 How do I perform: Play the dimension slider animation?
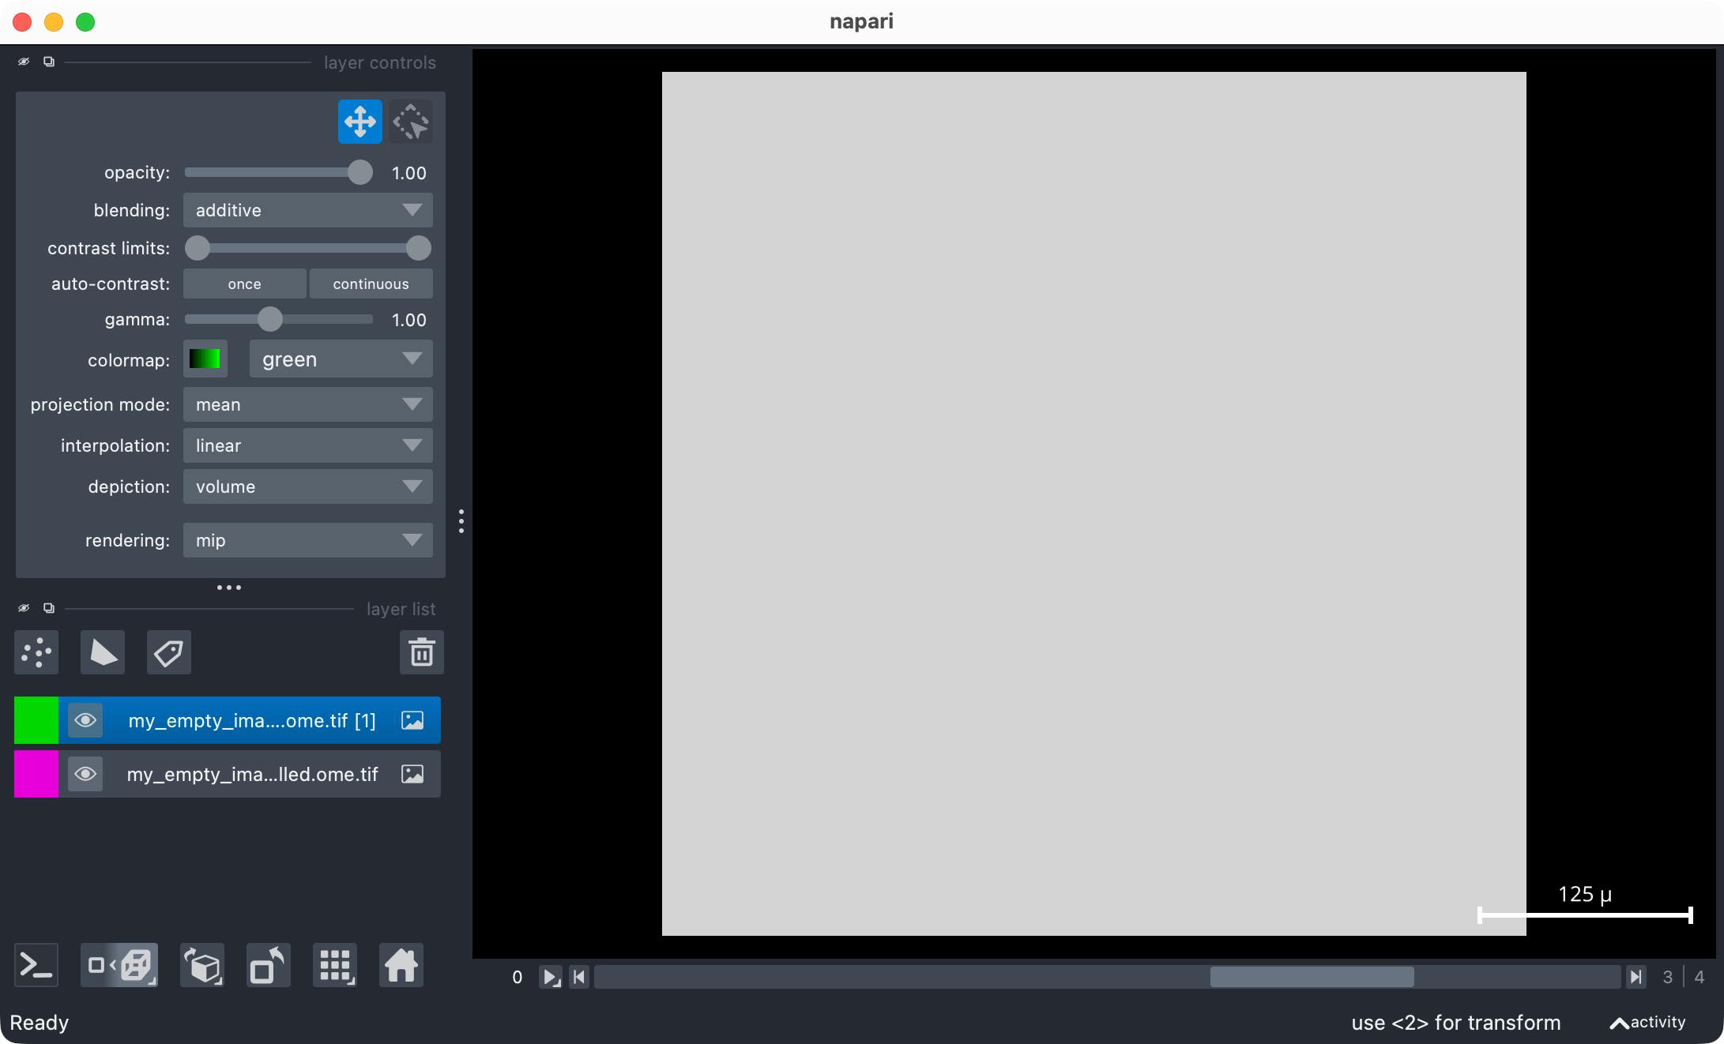pyautogui.click(x=551, y=977)
